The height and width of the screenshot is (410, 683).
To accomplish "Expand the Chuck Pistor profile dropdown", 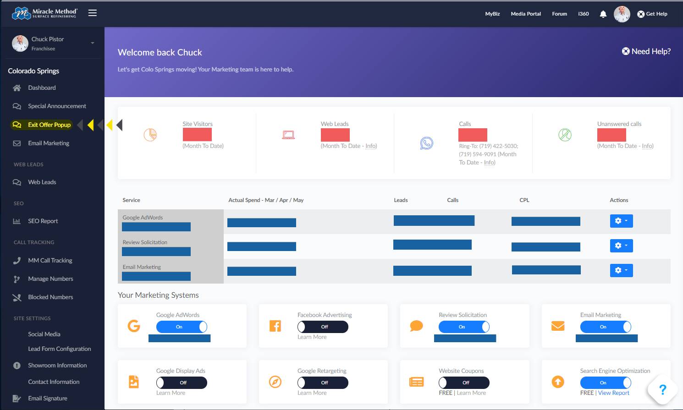I will 93,43.
